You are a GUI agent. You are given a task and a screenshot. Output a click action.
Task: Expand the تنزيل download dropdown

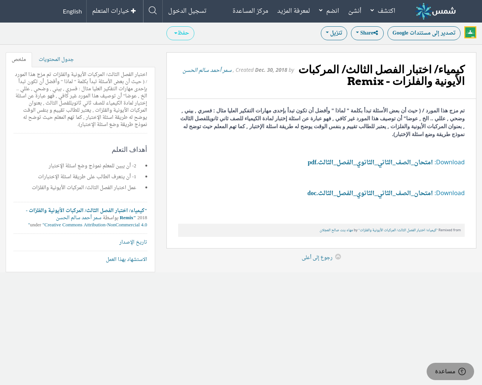click(x=334, y=33)
